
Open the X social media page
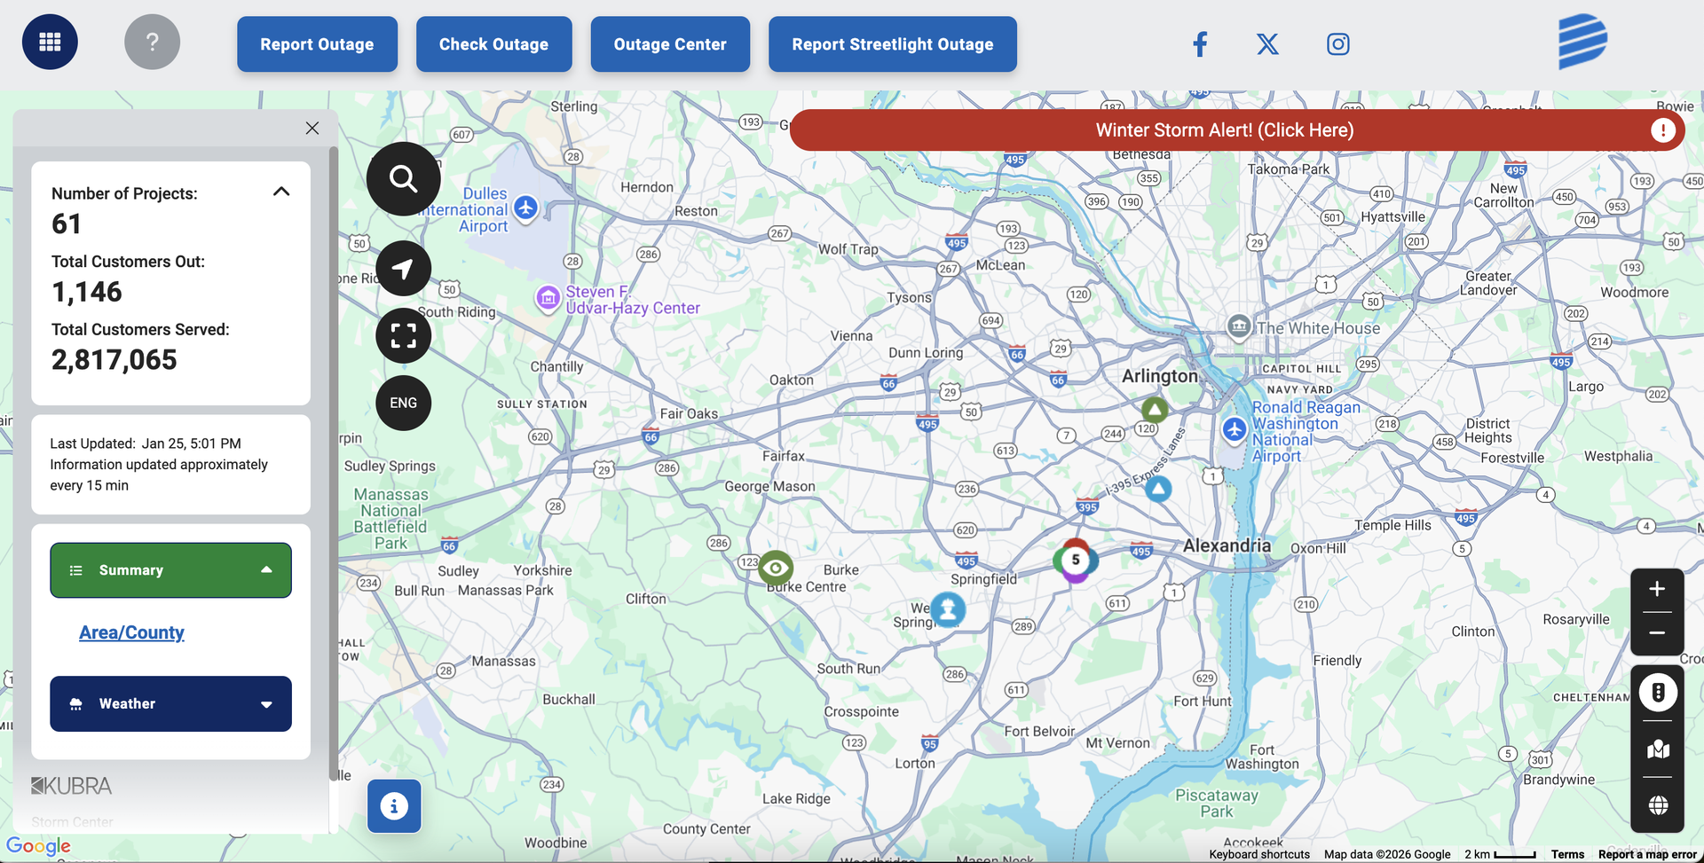(1267, 43)
